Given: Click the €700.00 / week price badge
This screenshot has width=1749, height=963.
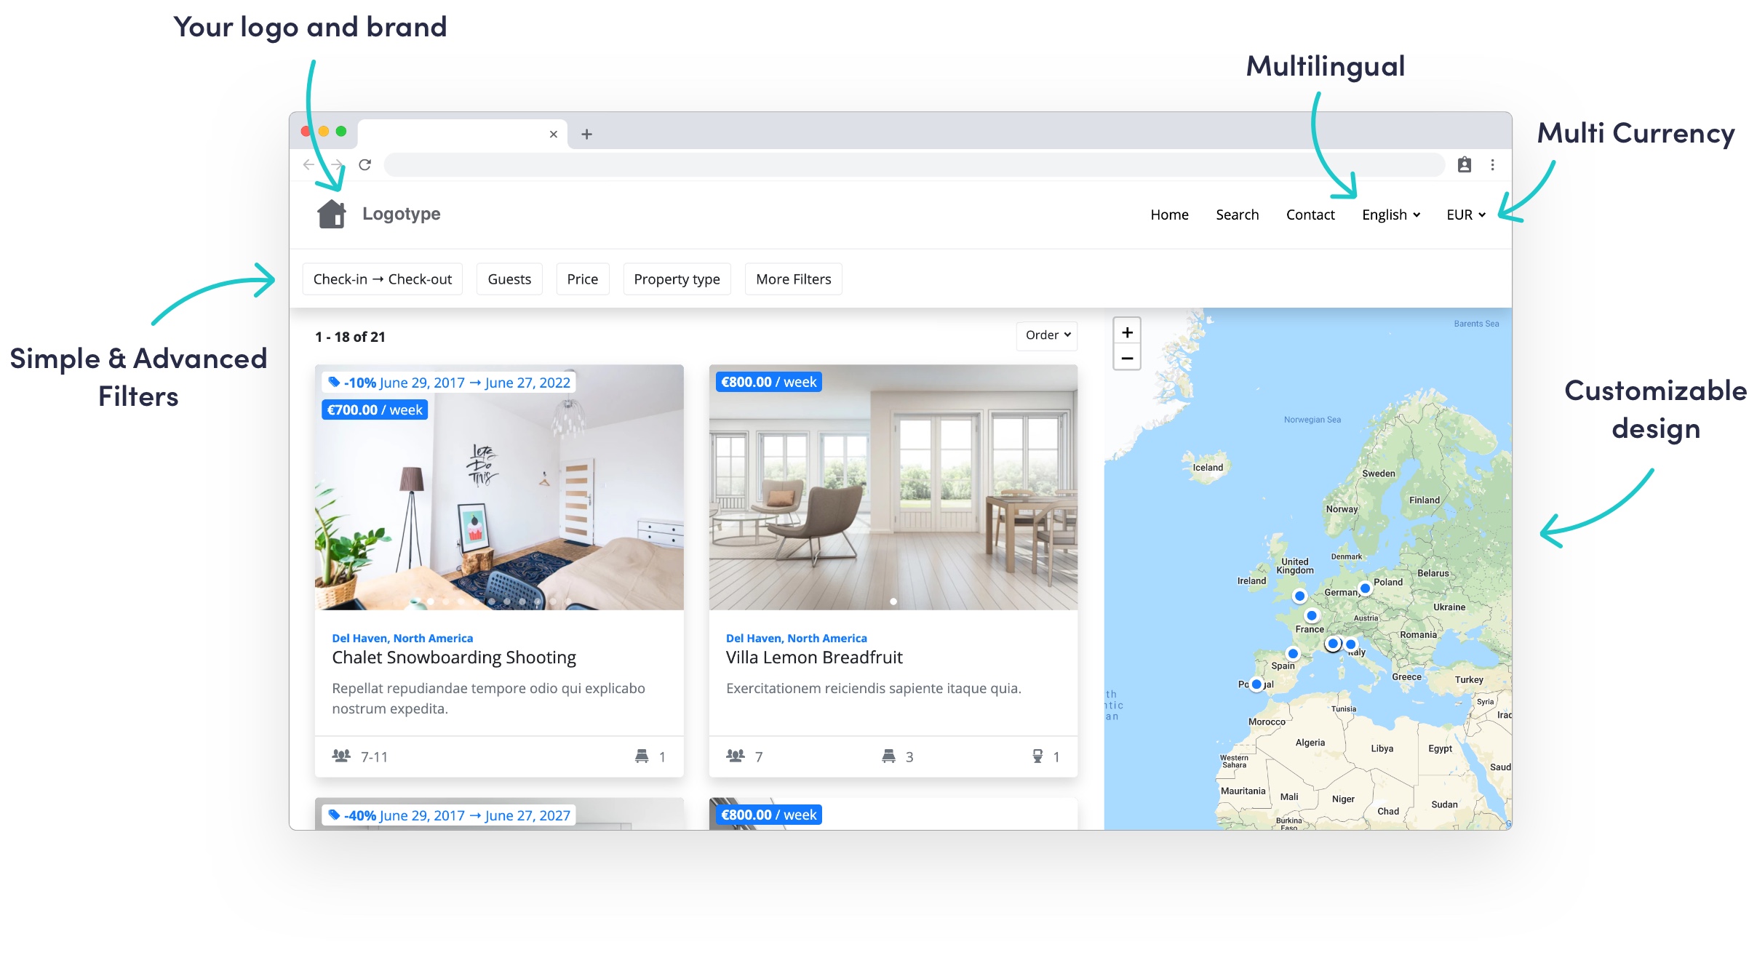Looking at the screenshot, I should (x=375, y=410).
